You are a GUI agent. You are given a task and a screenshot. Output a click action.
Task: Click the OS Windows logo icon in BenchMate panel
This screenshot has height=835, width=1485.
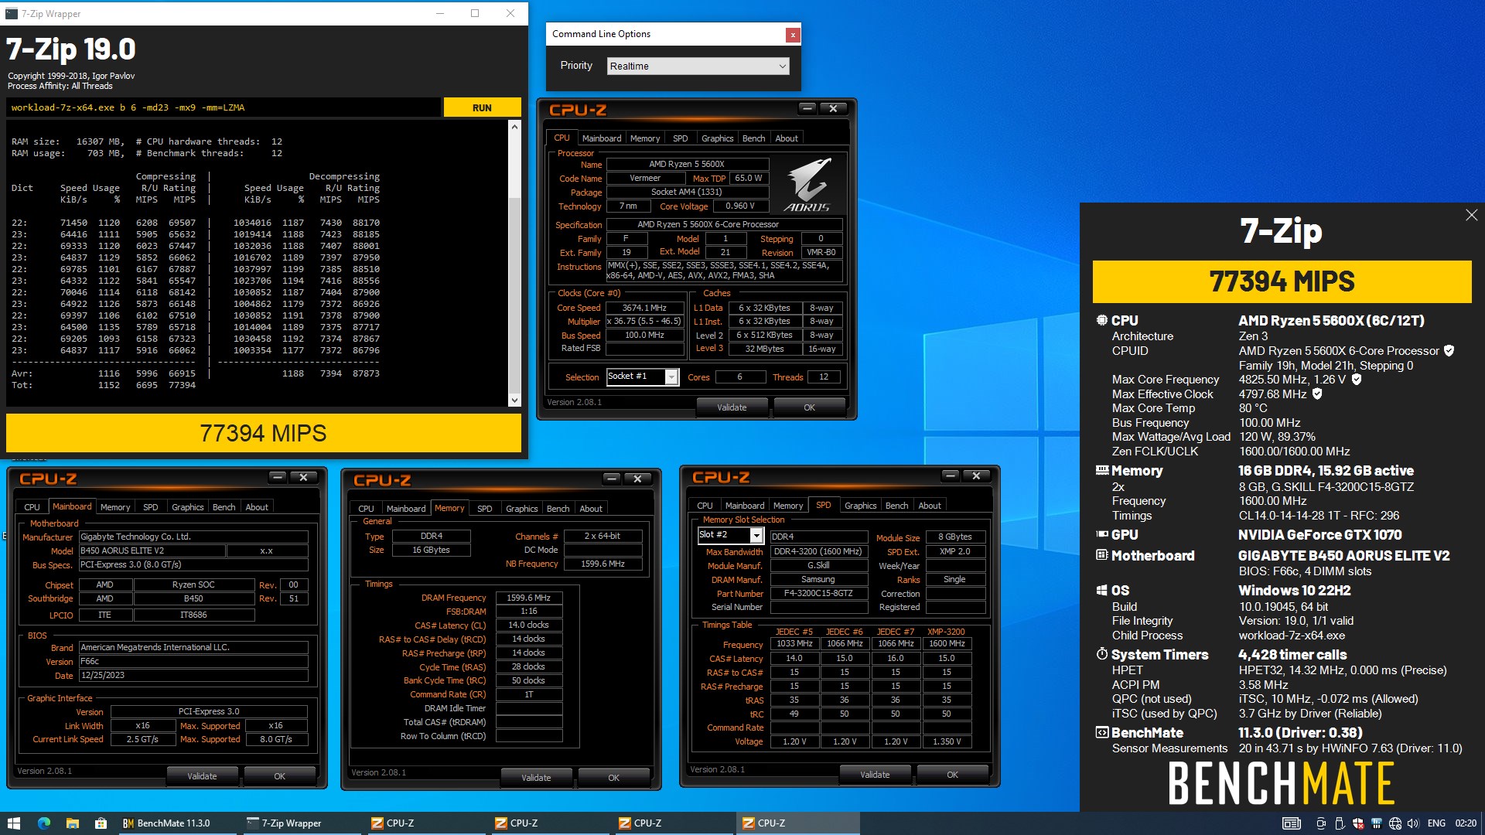[x=1102, y=590]
